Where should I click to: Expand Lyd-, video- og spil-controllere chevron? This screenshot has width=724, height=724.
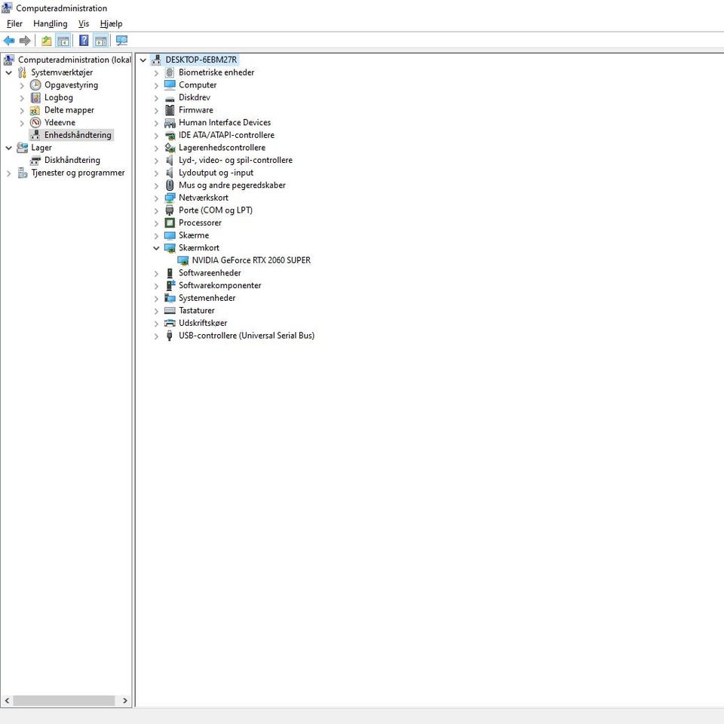coord(156,161)
